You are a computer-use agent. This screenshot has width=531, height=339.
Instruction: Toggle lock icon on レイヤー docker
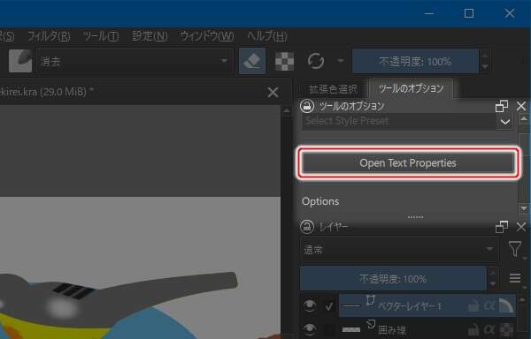click(307, 227)
